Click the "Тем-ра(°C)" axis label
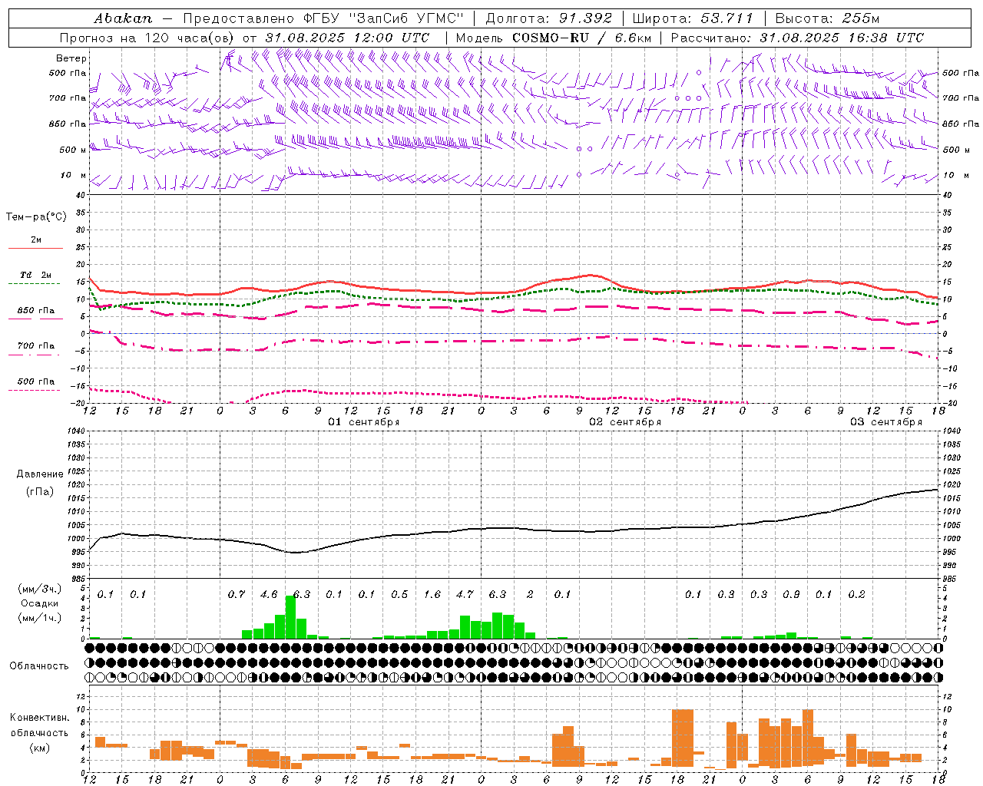 [36, 217]
